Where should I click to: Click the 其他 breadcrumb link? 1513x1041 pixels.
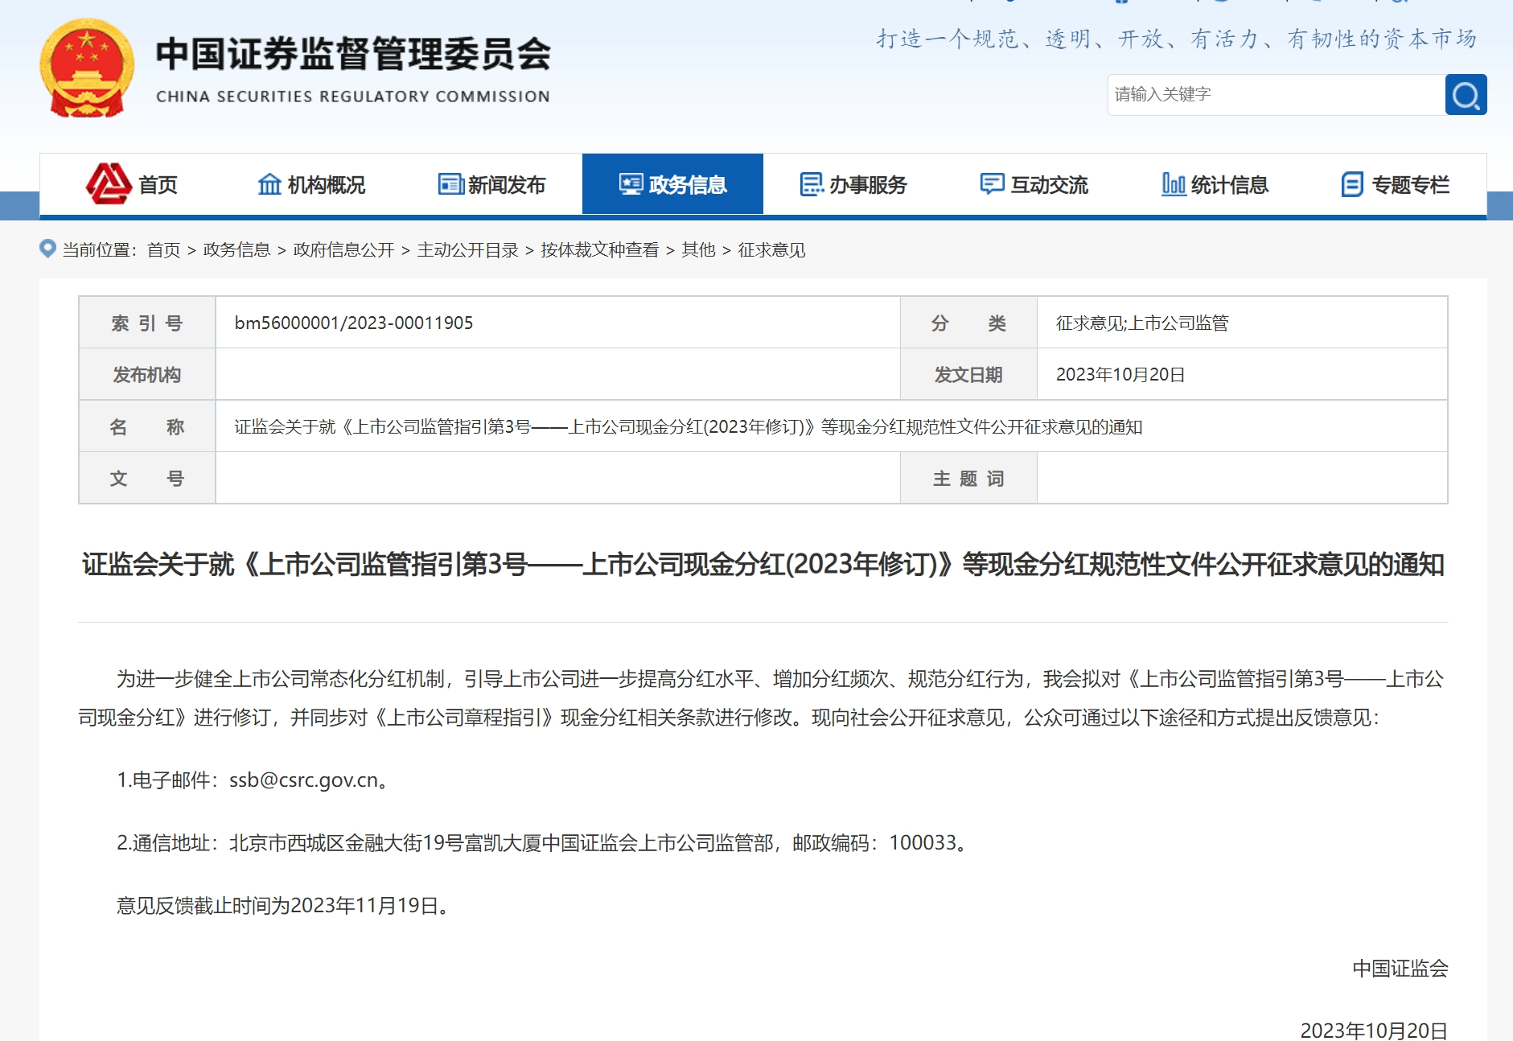tap(698, 250)
